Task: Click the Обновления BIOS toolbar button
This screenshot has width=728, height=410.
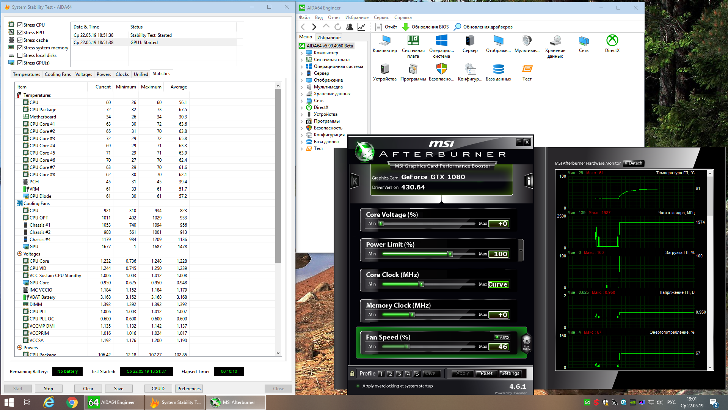Action: pyautogui.click(x=425, y=27)
